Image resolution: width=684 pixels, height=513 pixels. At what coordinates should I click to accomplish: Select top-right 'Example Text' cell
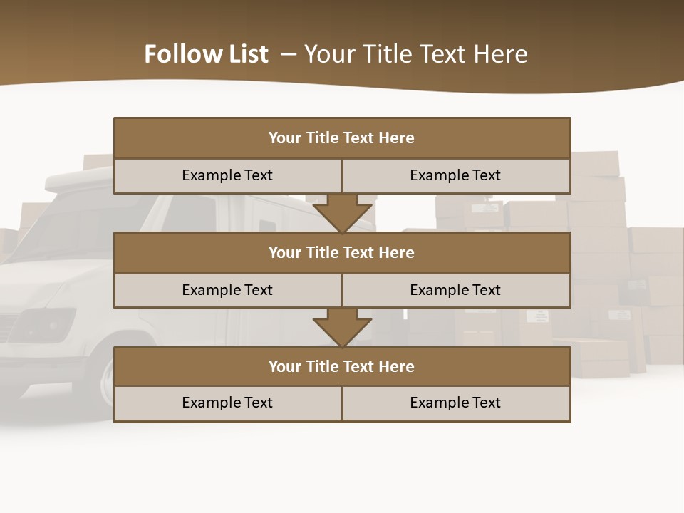tap(455, 175)
